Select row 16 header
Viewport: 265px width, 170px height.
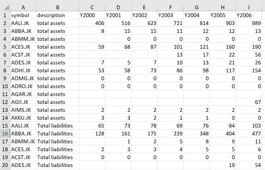(5, 133)
